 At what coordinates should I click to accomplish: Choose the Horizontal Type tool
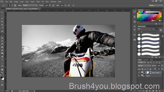(x=2, y=60)
